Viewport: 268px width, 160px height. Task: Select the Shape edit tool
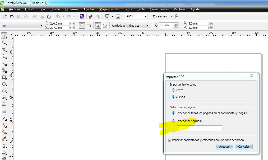(x=4, y=43)
